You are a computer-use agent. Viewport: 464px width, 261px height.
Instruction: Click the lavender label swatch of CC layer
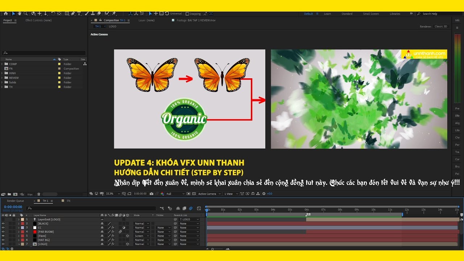(22, 228)
